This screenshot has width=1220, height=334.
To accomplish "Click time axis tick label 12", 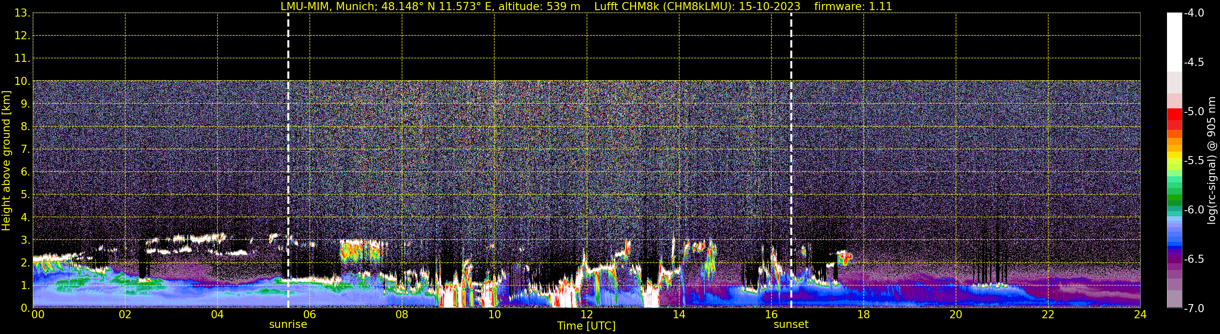I will pyautogui.click(x=587, y=315).
